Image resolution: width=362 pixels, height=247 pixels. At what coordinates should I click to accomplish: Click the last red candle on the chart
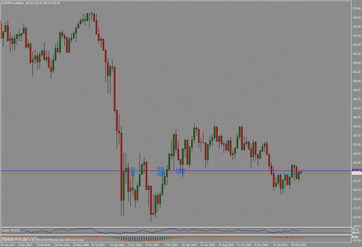pos(301,172)
